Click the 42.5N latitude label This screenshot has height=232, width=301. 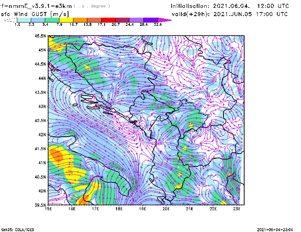click(x=40, y=121)
